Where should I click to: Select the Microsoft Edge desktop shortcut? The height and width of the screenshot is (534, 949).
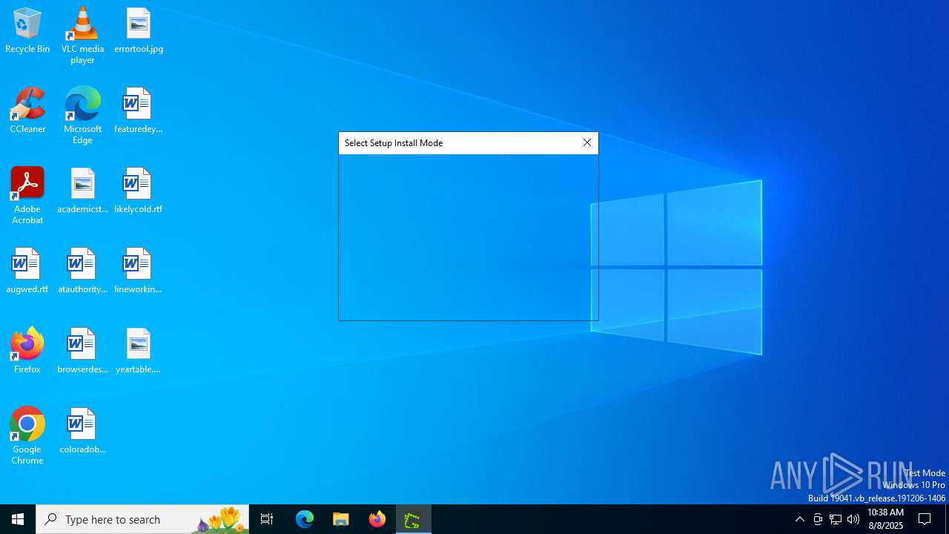click(82, 116)
